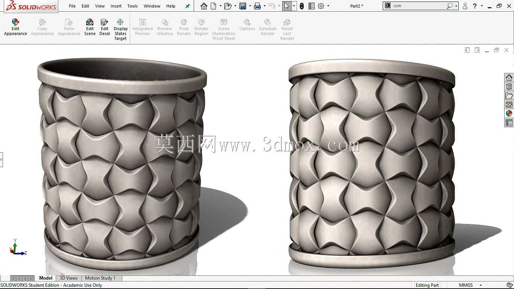The image size is (514, 289).
Task: Expand the Save dropdown arrow
Action: 250,6
